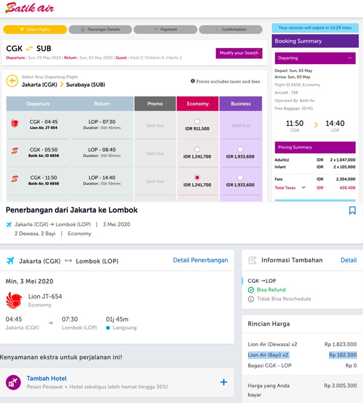The image size is (363, 403).
Task: Select Economy fare for Batik Air ID 6658
Action: point(197,177)
